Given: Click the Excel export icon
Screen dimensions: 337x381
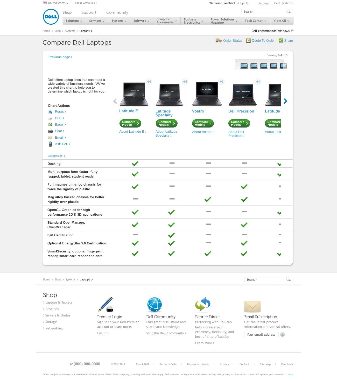Looking at the screenshot, I should tap(50, 125).
